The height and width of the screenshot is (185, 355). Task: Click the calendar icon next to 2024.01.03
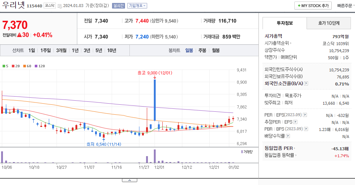[x=60, y=6]
